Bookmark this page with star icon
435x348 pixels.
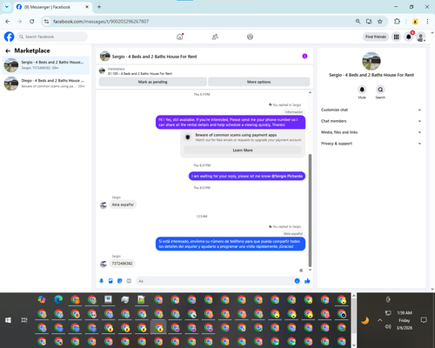tap(380, 22)
